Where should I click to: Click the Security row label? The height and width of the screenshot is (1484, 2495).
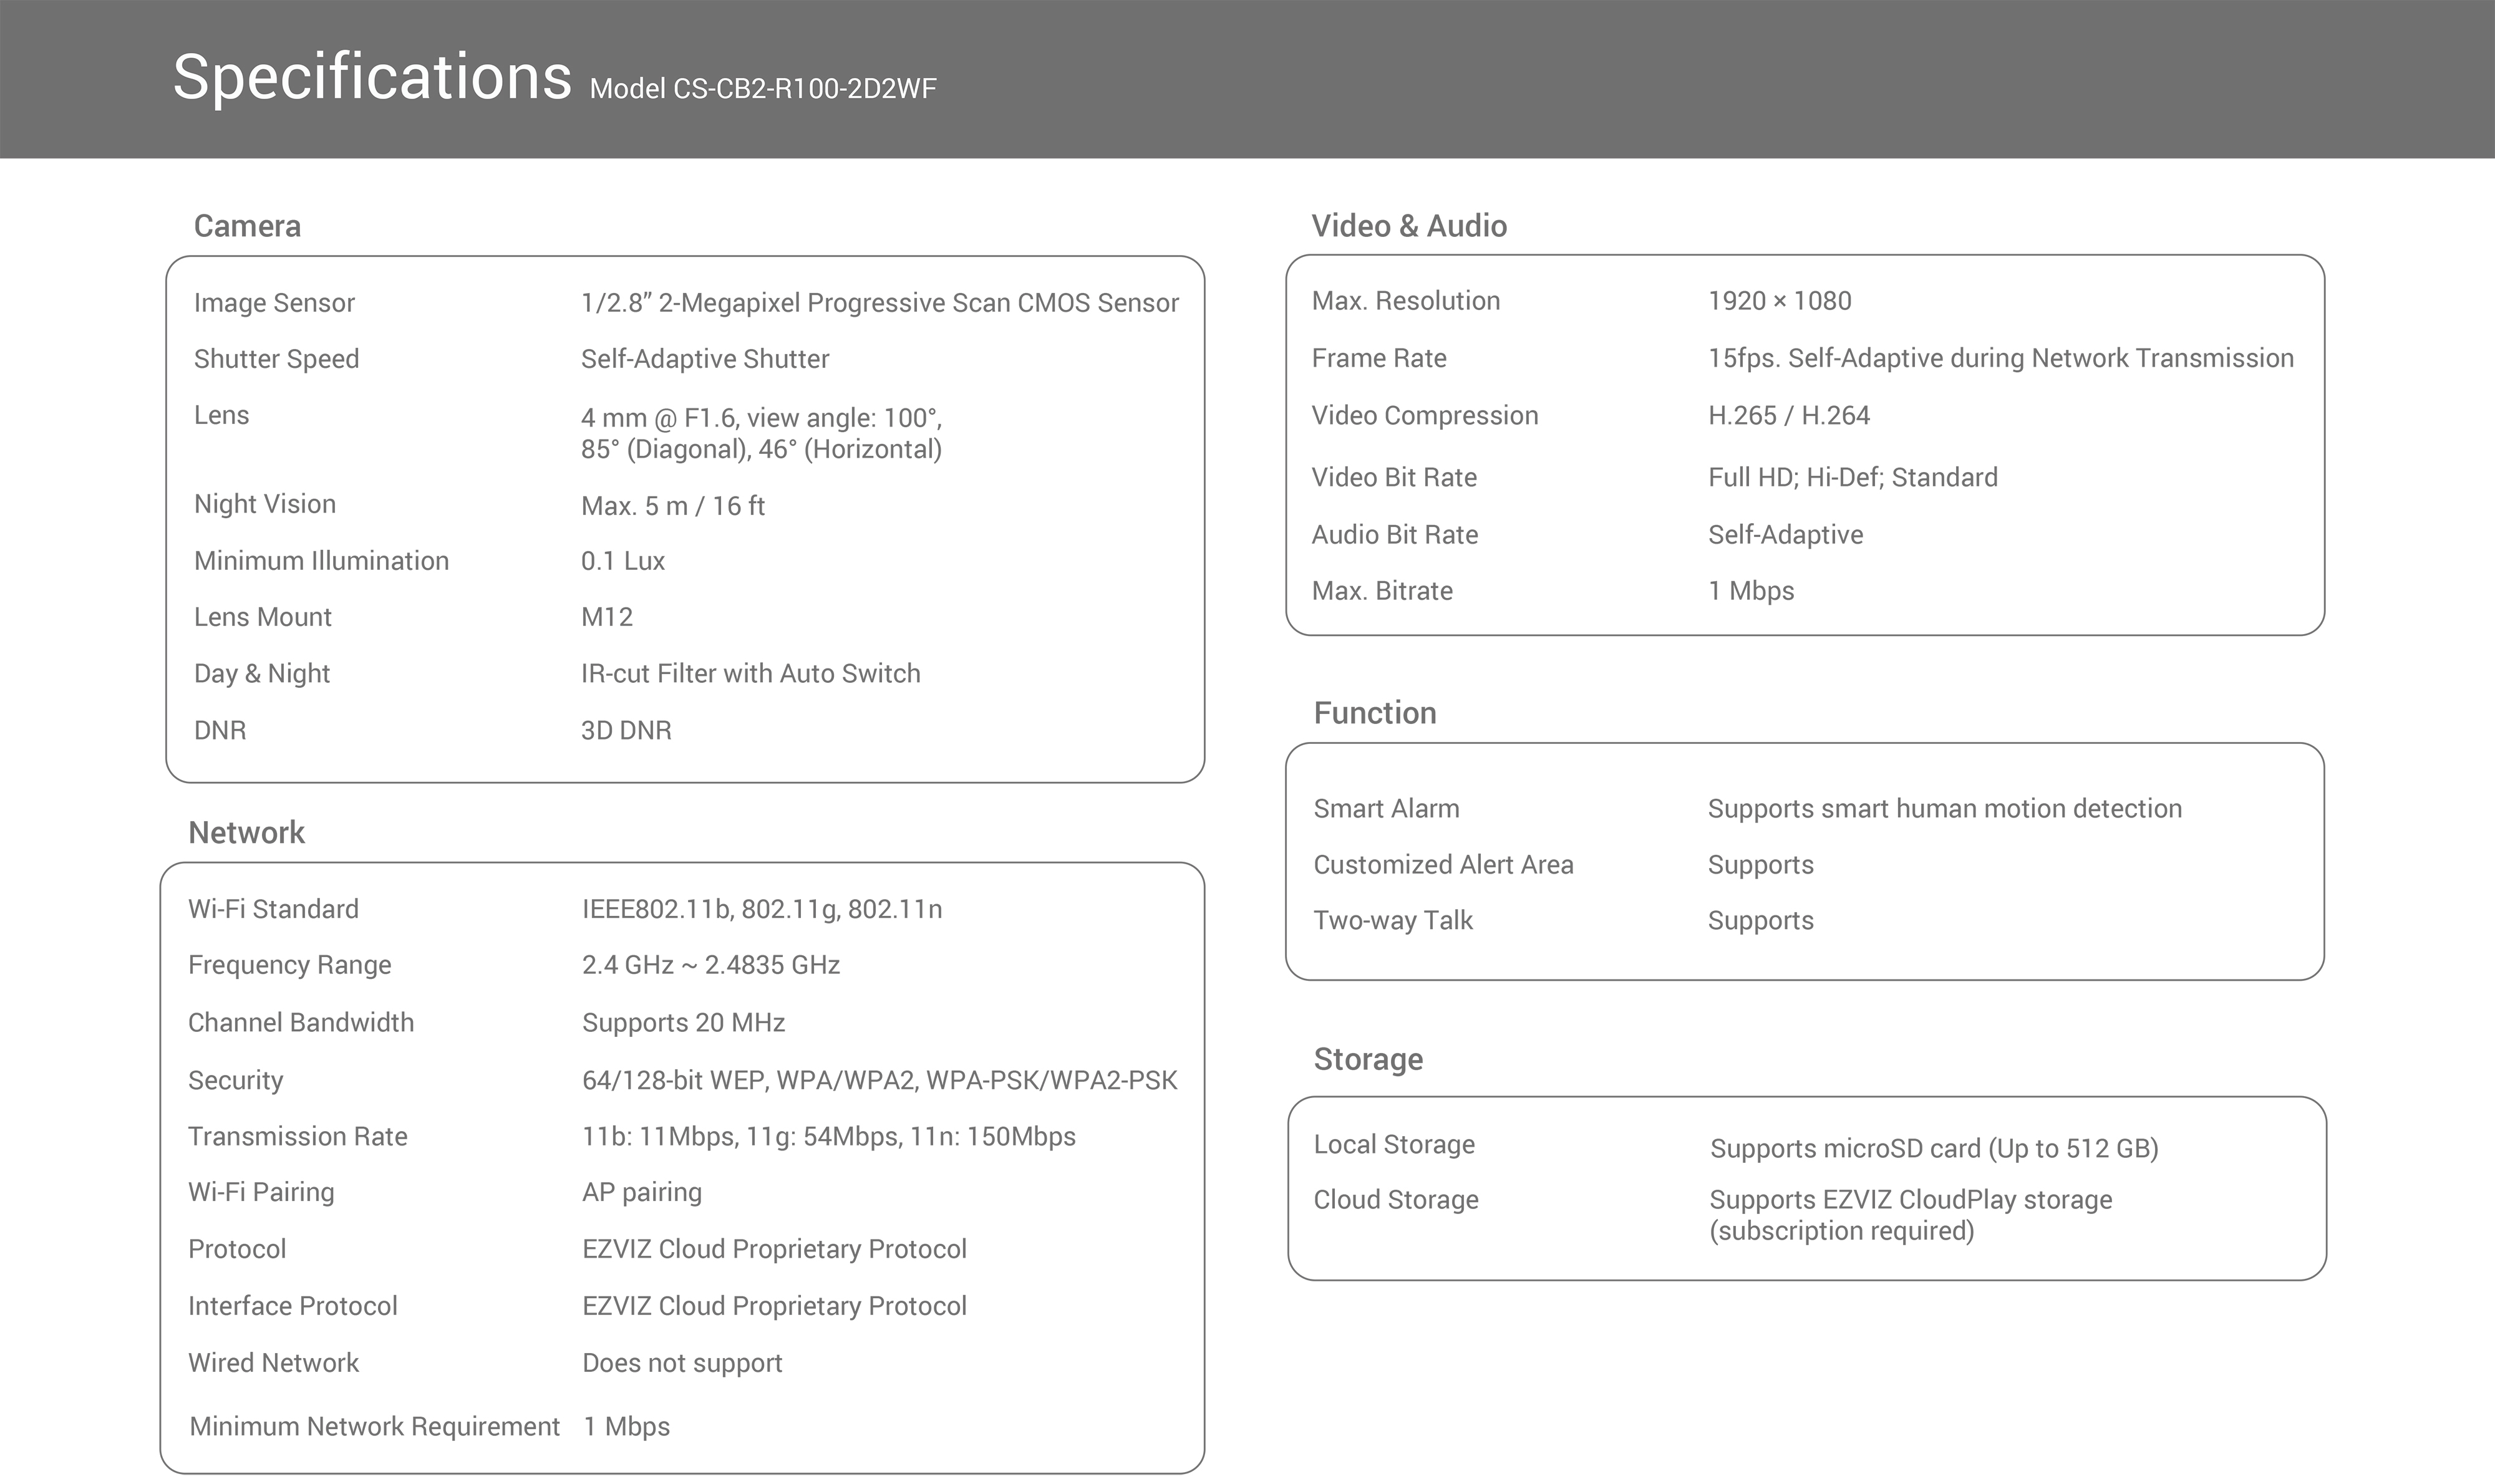[x=236, y=1080]
